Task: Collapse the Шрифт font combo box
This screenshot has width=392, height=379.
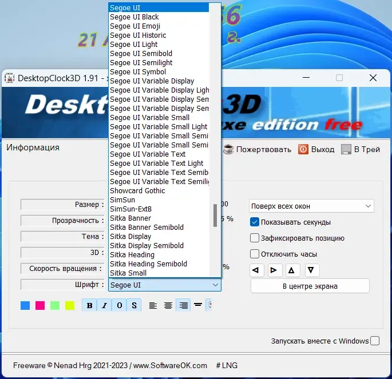Action: 165,285
